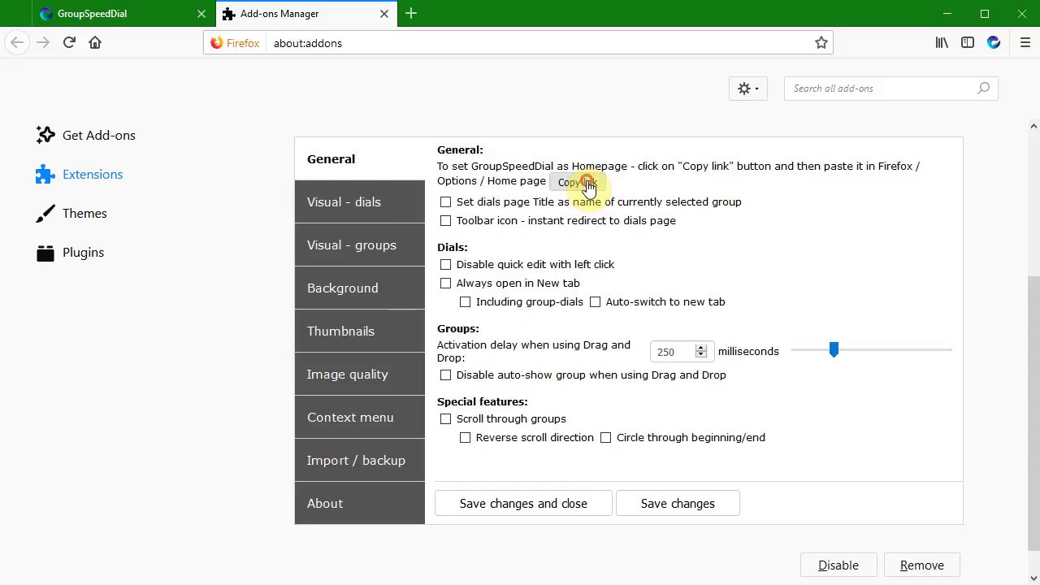Screen dimensions: 1040x585
Task: Open the Firefox home page icon
Action: (95, 42)
